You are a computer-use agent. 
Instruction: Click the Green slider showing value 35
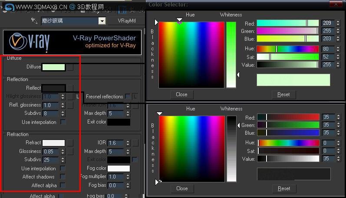pyautogui.click(x=288, y=125)
